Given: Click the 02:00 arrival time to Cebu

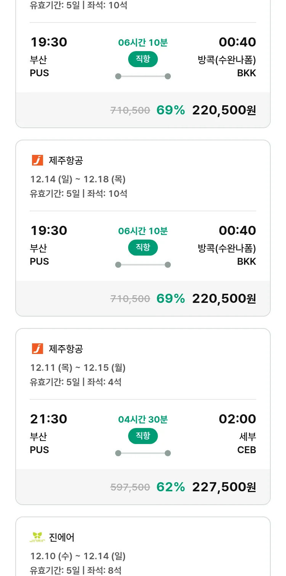Looking at the screenshot, I should (x=237, y=419).
